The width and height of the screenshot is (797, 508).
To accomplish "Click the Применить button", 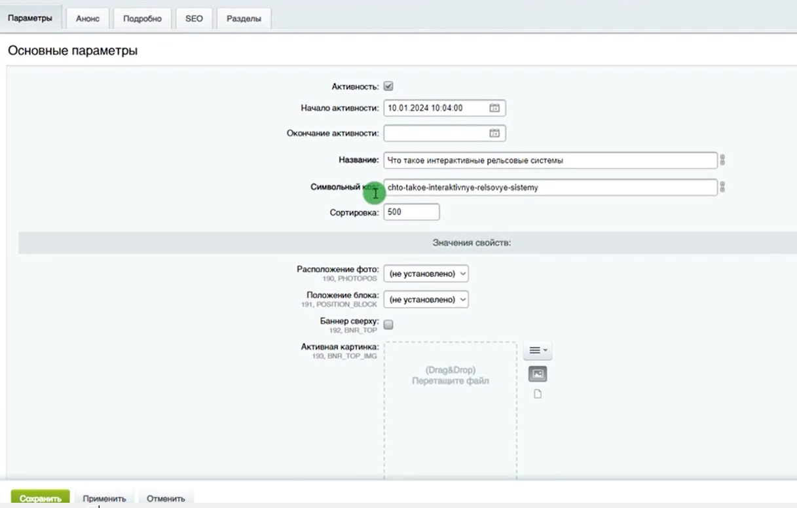I will [x=104, y=499].
